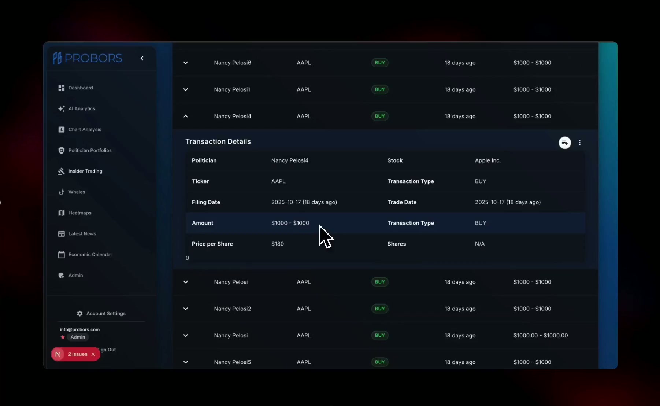Click the Heatmaps map icon
The height and width of the screenshot is (406, 660).
point(61,213)
